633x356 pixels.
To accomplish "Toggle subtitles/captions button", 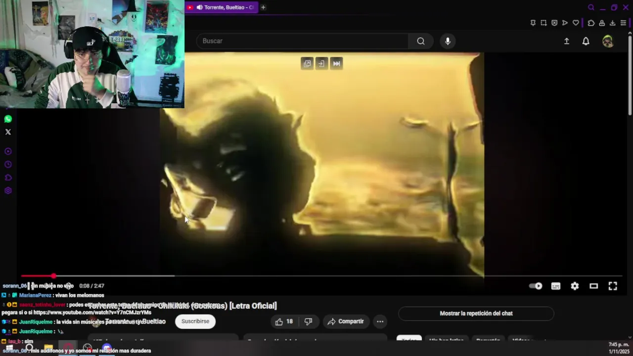I will tap(556, 286).
